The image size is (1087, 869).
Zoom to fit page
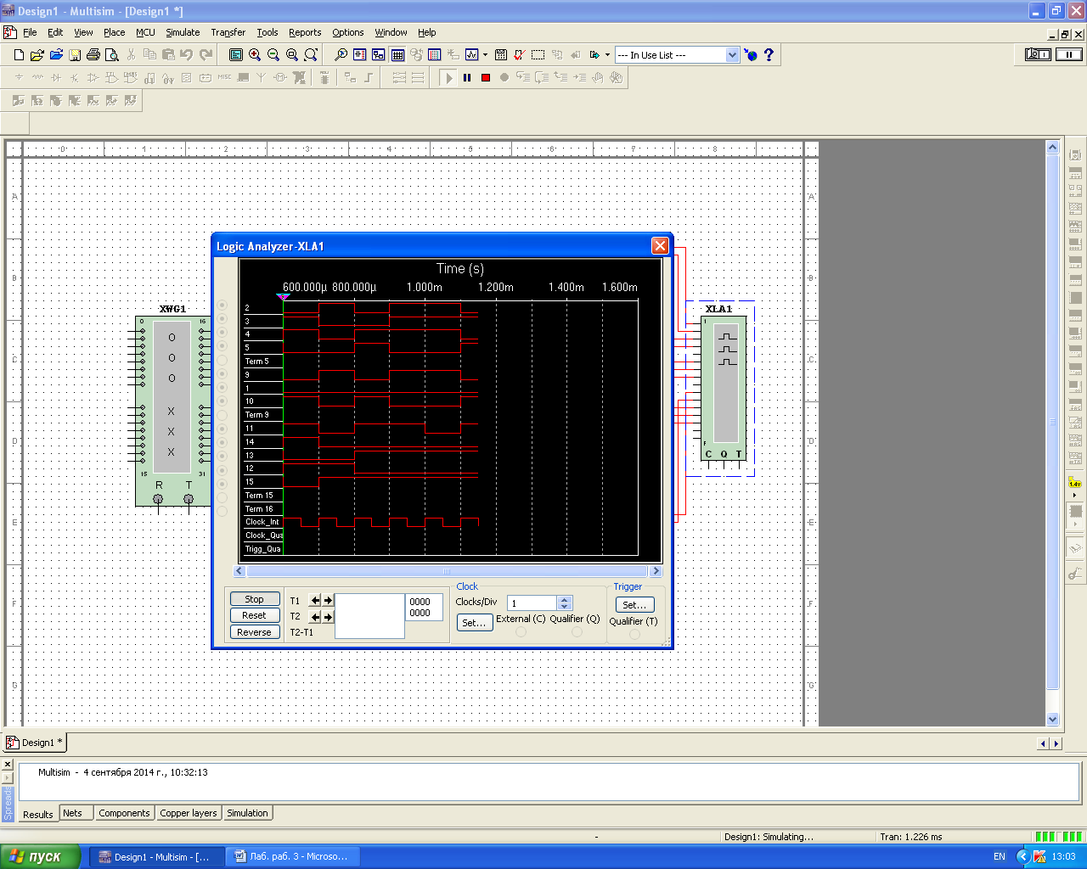coord(311,54)
